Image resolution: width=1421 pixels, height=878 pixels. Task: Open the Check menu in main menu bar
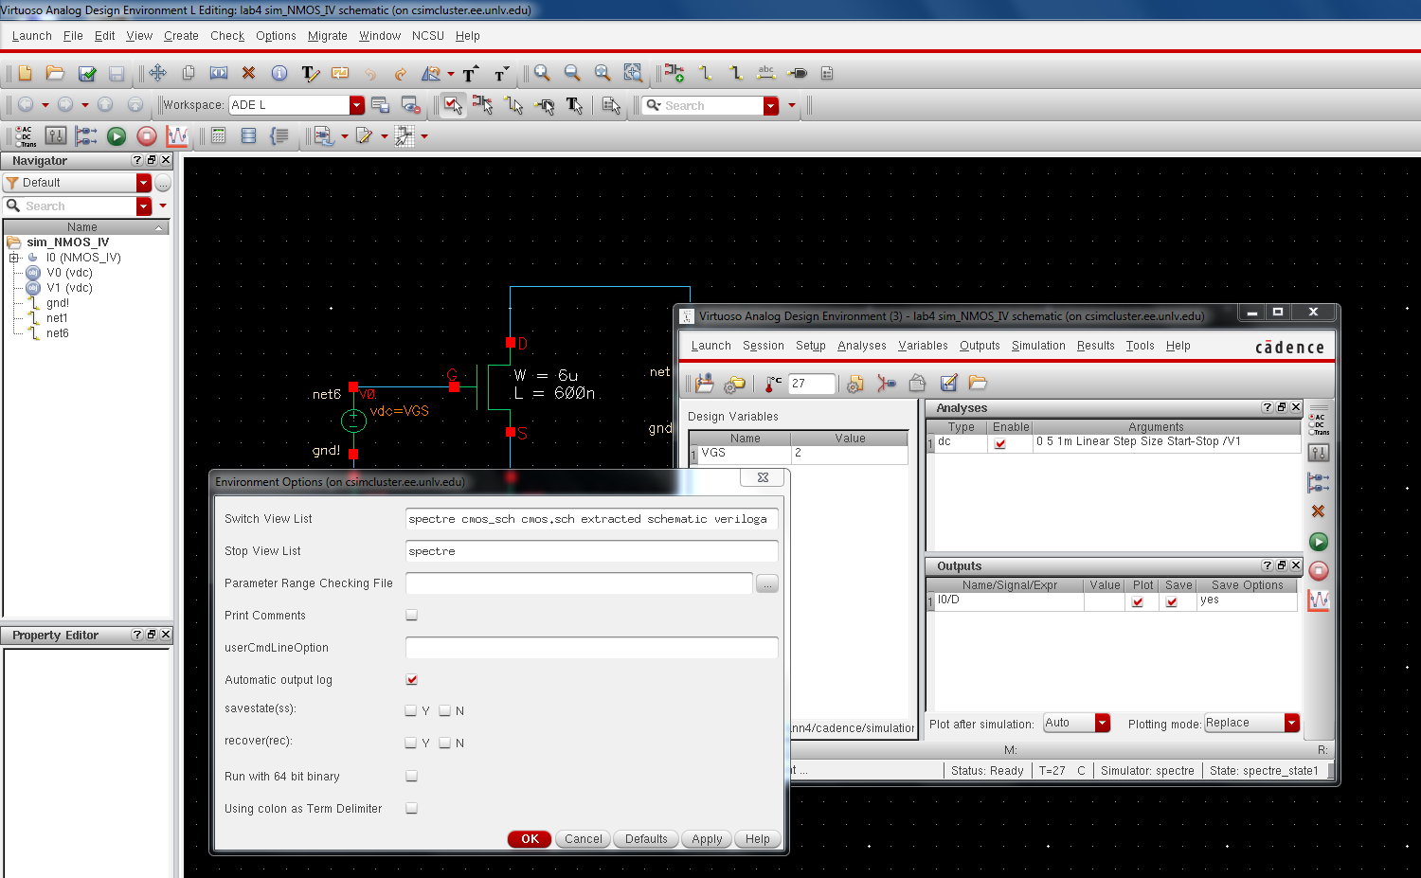click(x=227, y=36)
